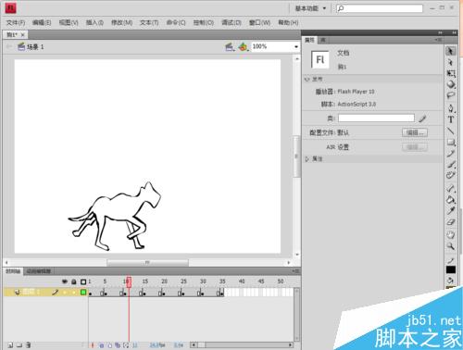Open the Window (W) menu
The width and height of the screenshot is (463, 350).
tap(259, 22)
